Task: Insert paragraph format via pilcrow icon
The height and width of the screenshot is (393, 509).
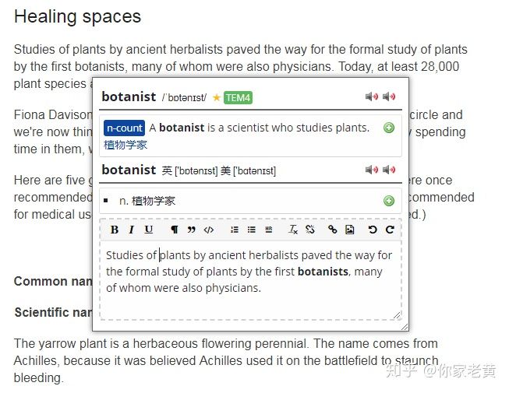Action: (175, 230)
